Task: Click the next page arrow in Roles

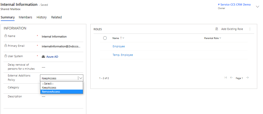Action: coord(247,78)
